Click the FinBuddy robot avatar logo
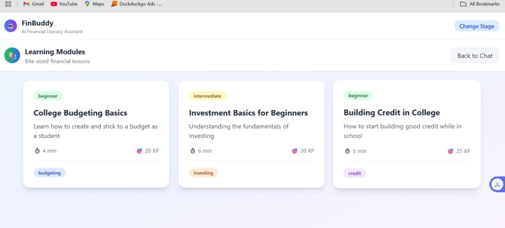This screenshot has height=228, width=505. [11, 26]
